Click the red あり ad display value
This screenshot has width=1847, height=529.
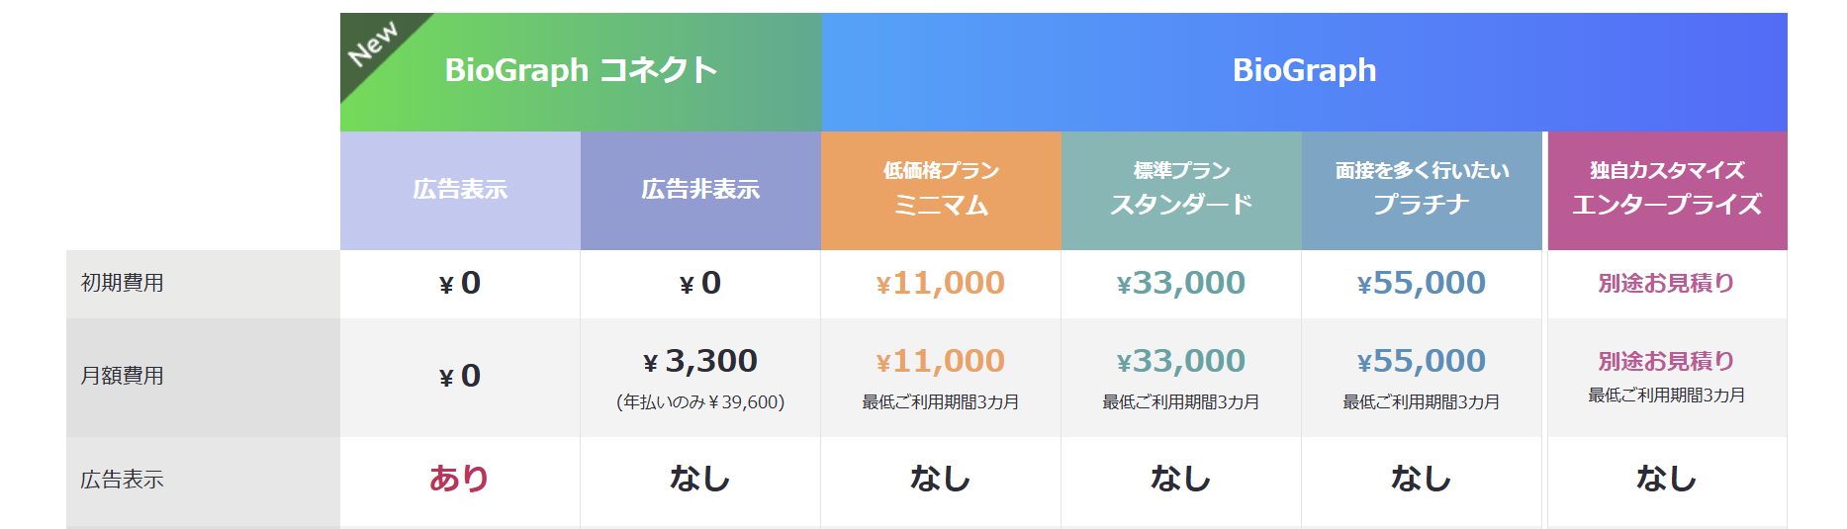click(459, 480)
